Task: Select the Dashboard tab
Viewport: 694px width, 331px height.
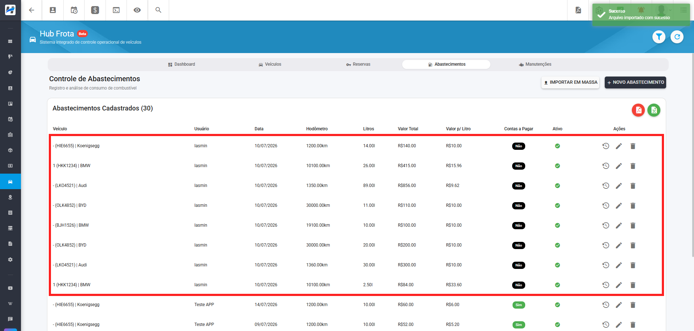Action: (181, 64)
